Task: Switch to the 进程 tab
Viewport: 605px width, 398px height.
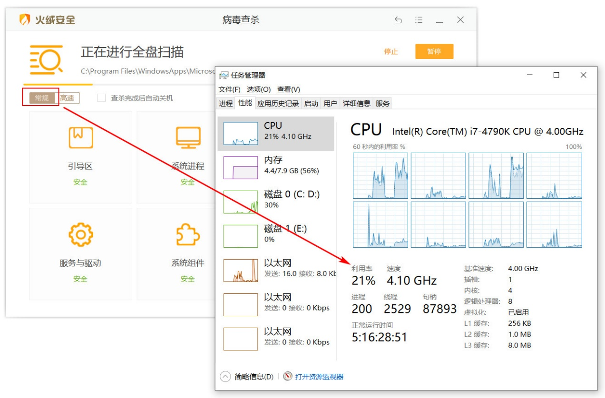Action: (225, 103)
